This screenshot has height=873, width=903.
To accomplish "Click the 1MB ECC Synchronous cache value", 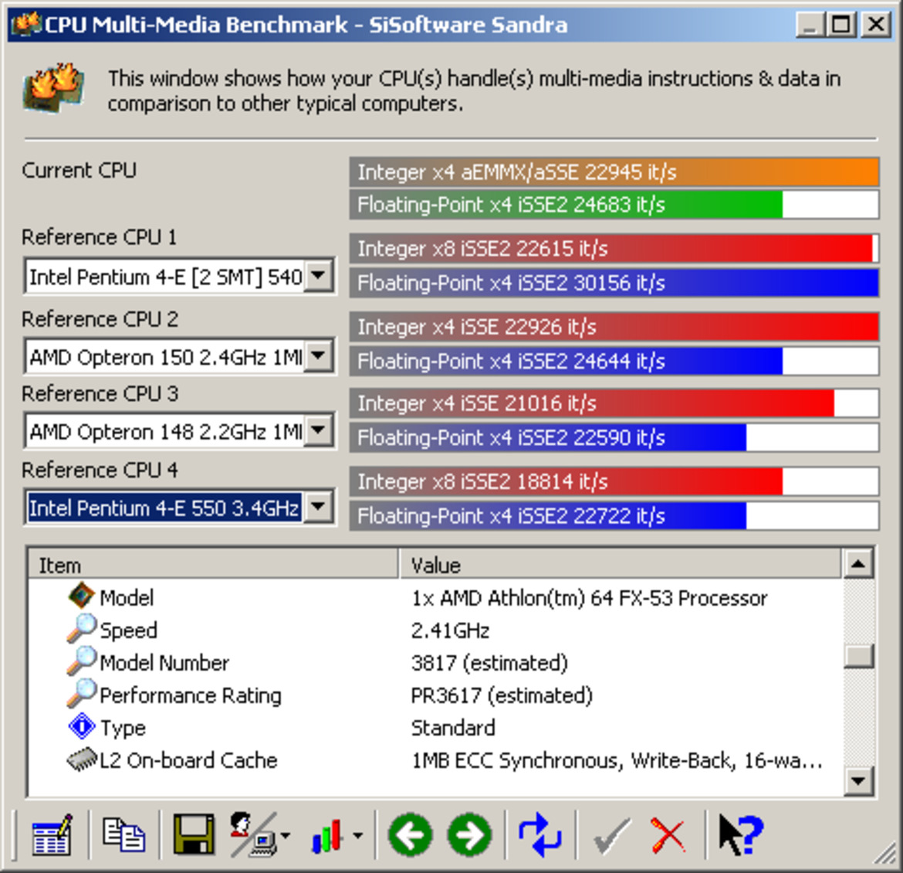I will pyautogui.click(x=617, y=760).
